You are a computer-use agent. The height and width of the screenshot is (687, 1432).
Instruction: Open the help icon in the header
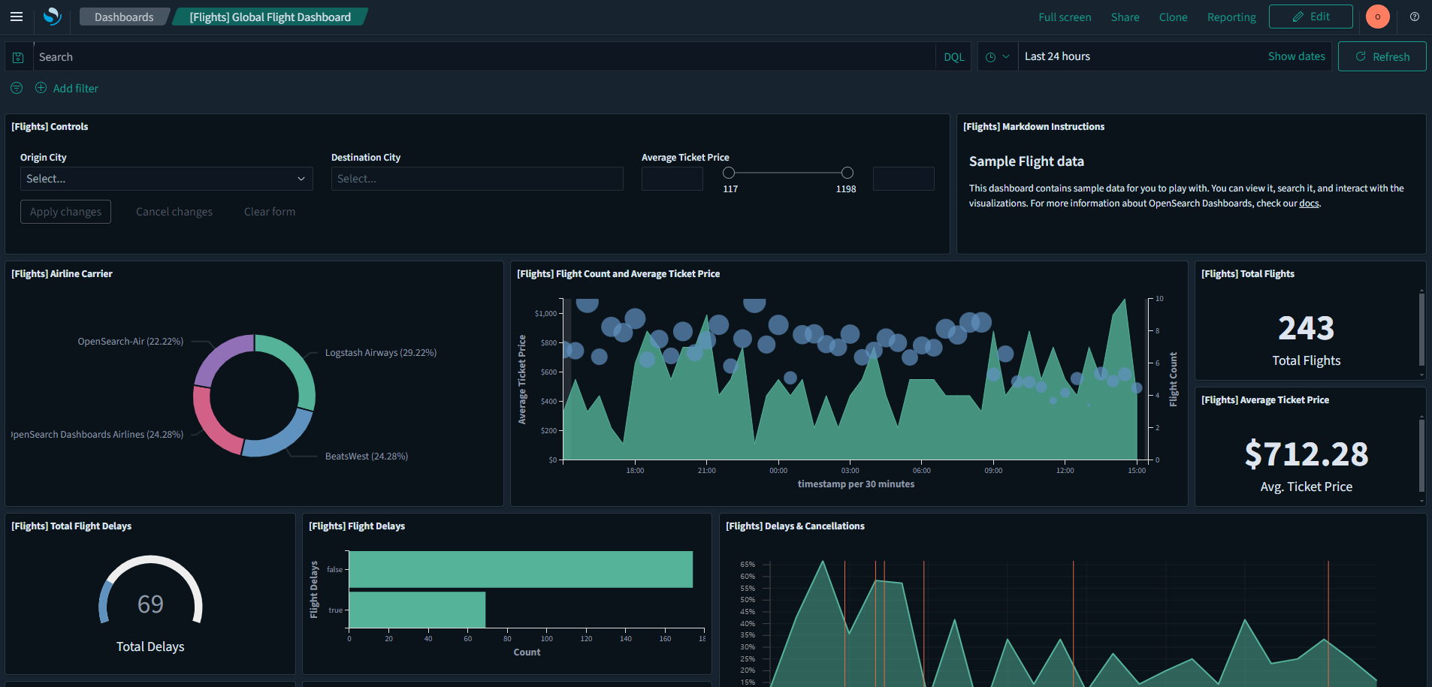[1415, 17]
